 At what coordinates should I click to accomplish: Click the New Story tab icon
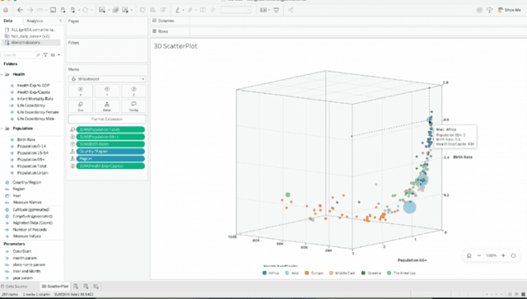coord(96,286)
